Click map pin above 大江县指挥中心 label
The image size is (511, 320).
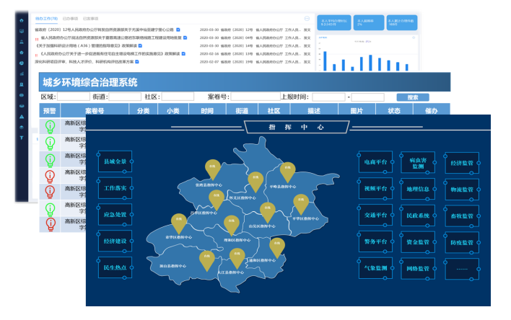[x=237, y=258]
